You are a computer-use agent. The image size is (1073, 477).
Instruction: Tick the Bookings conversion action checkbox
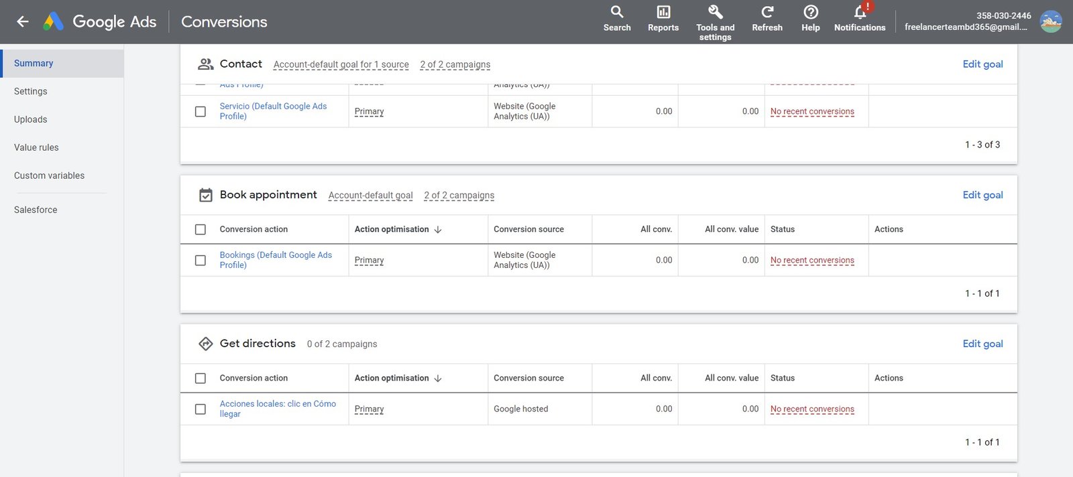point(201,260)
